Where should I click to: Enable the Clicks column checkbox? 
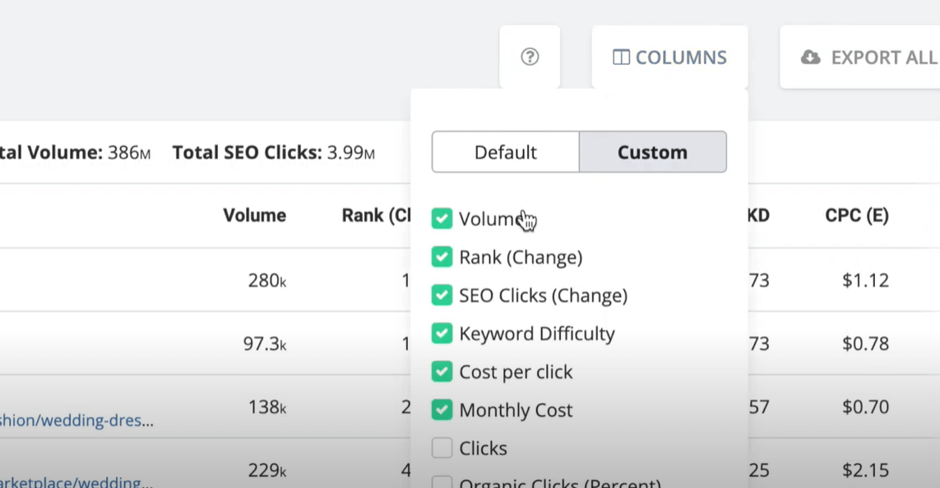click(x=442, y=448)
